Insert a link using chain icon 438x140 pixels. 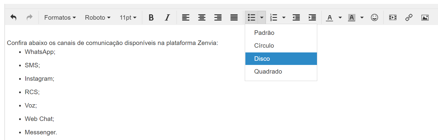(x=409, y=18)
